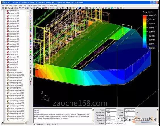
Task: Click the Variable Temperature field
Action: tap(130, 110)
